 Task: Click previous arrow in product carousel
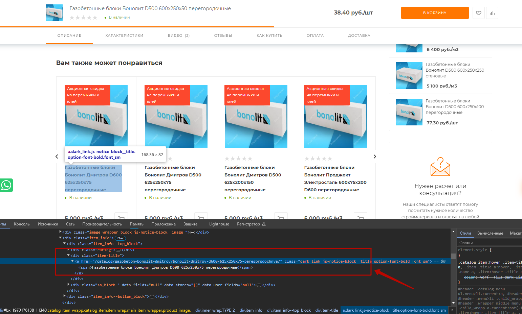pyautogui.click(x=57, y=156)
